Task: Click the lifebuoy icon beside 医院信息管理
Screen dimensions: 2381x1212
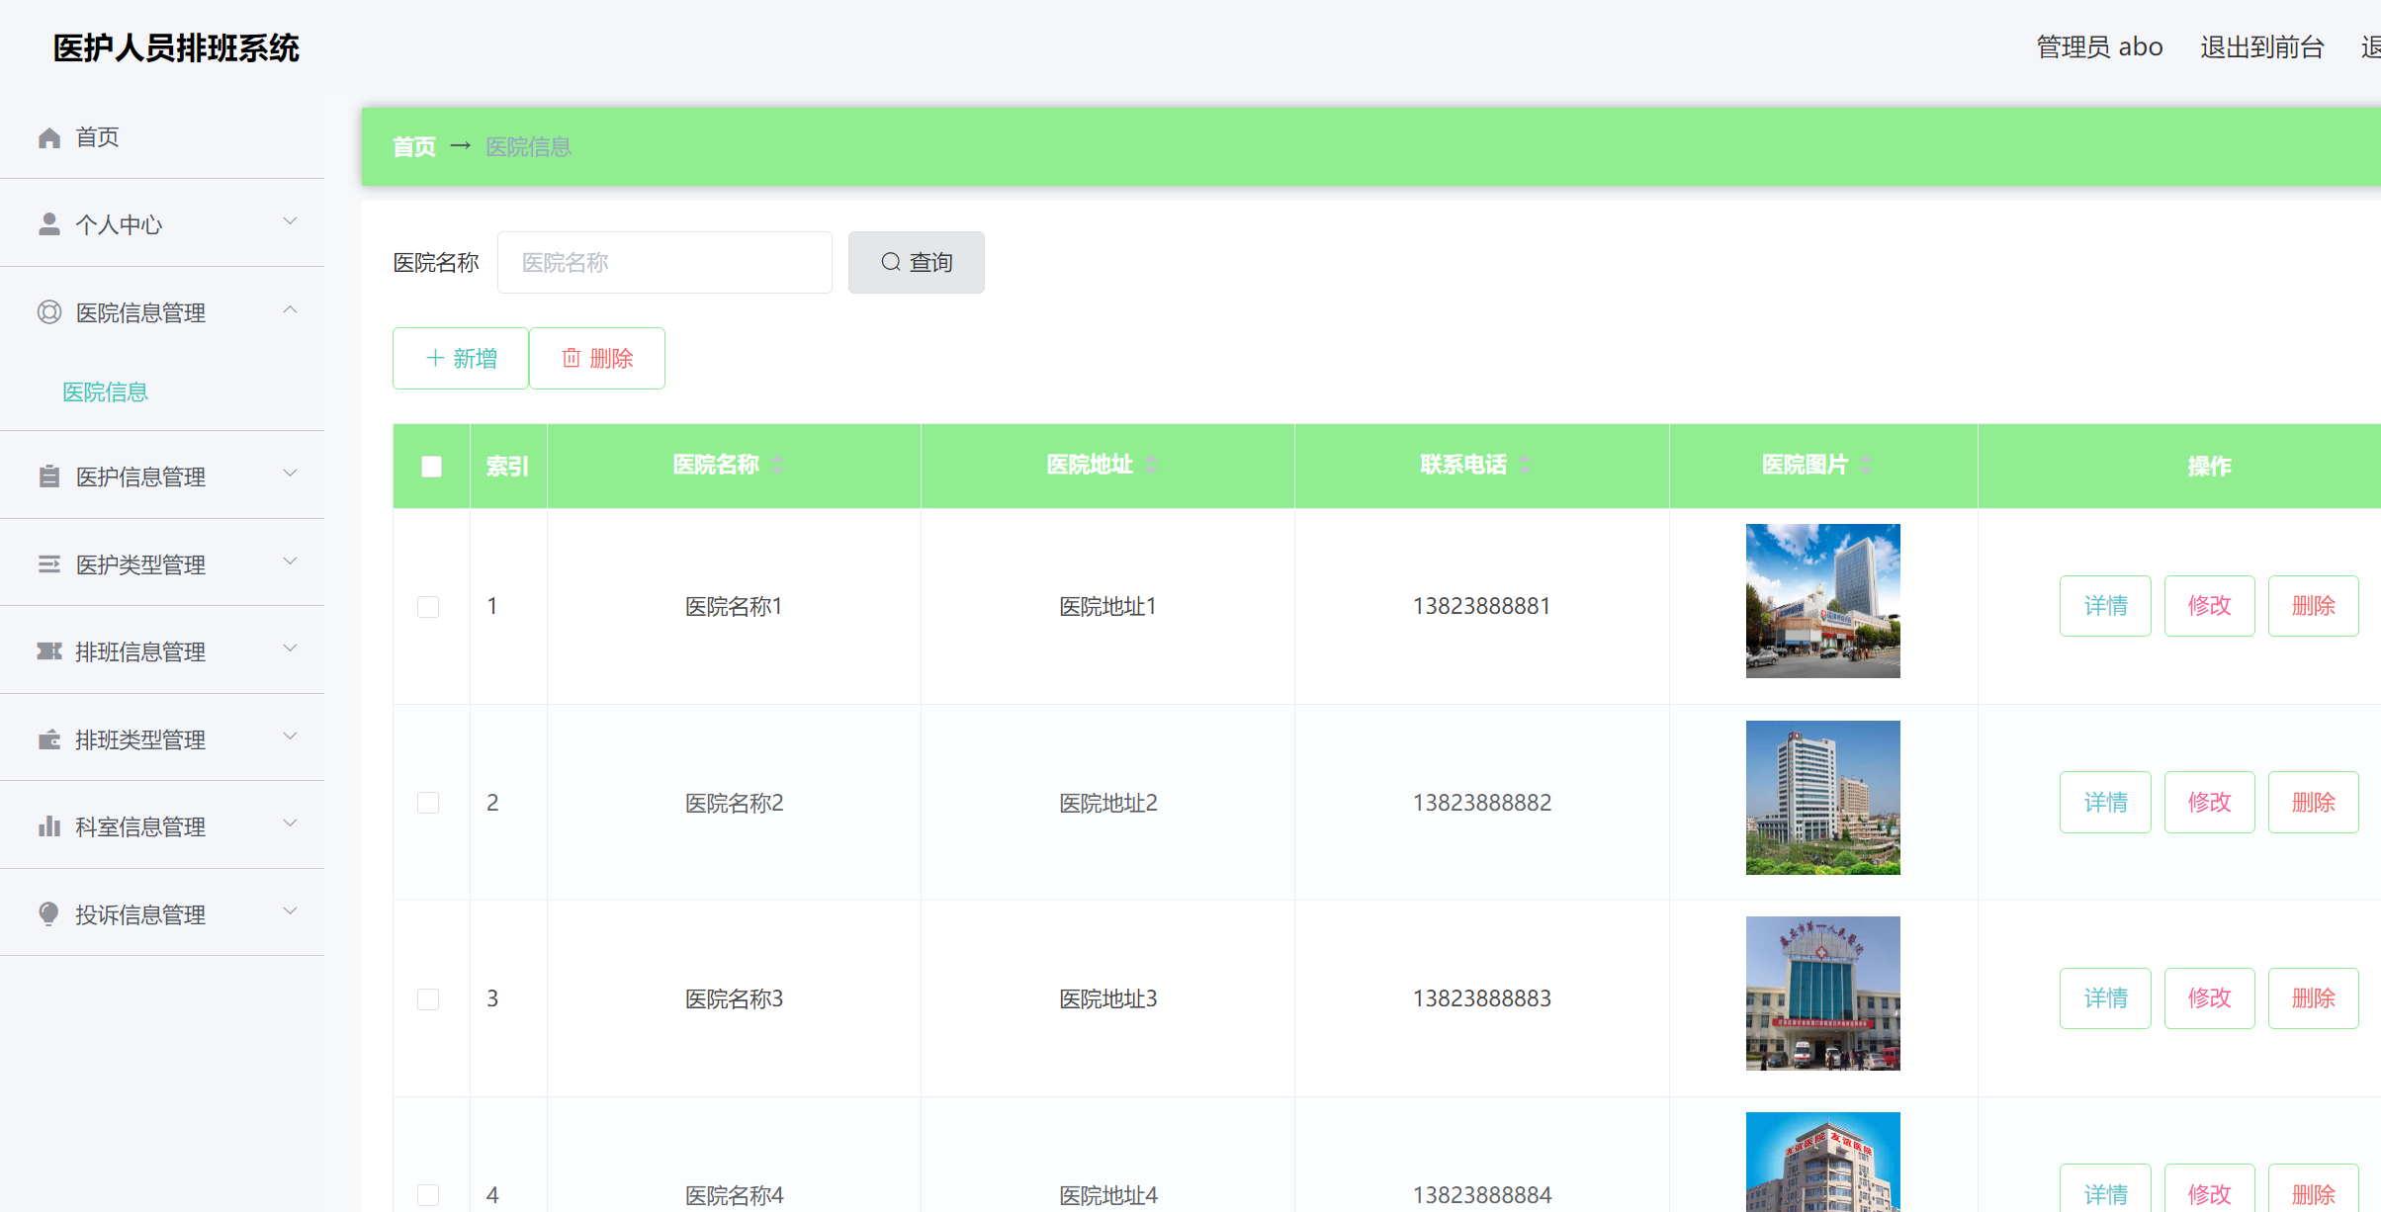Action: coord(49,312)
